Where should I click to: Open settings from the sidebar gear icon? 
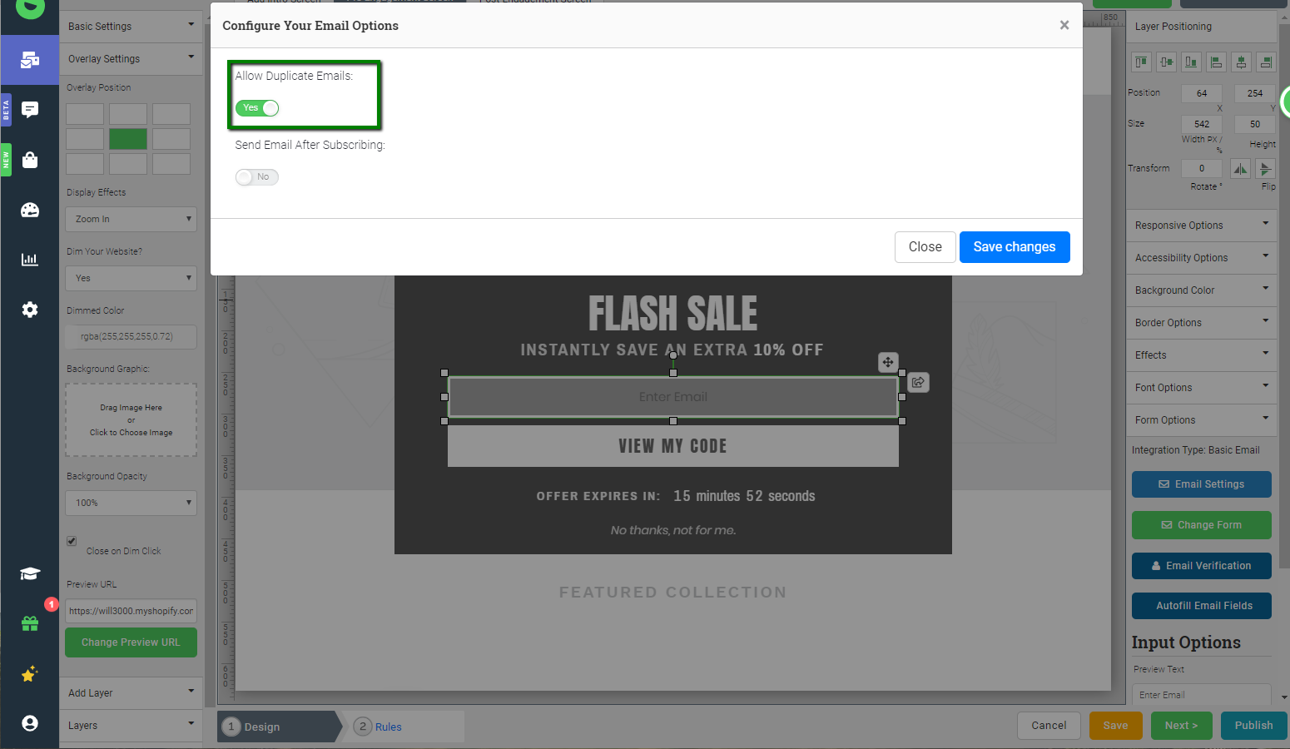30,310
